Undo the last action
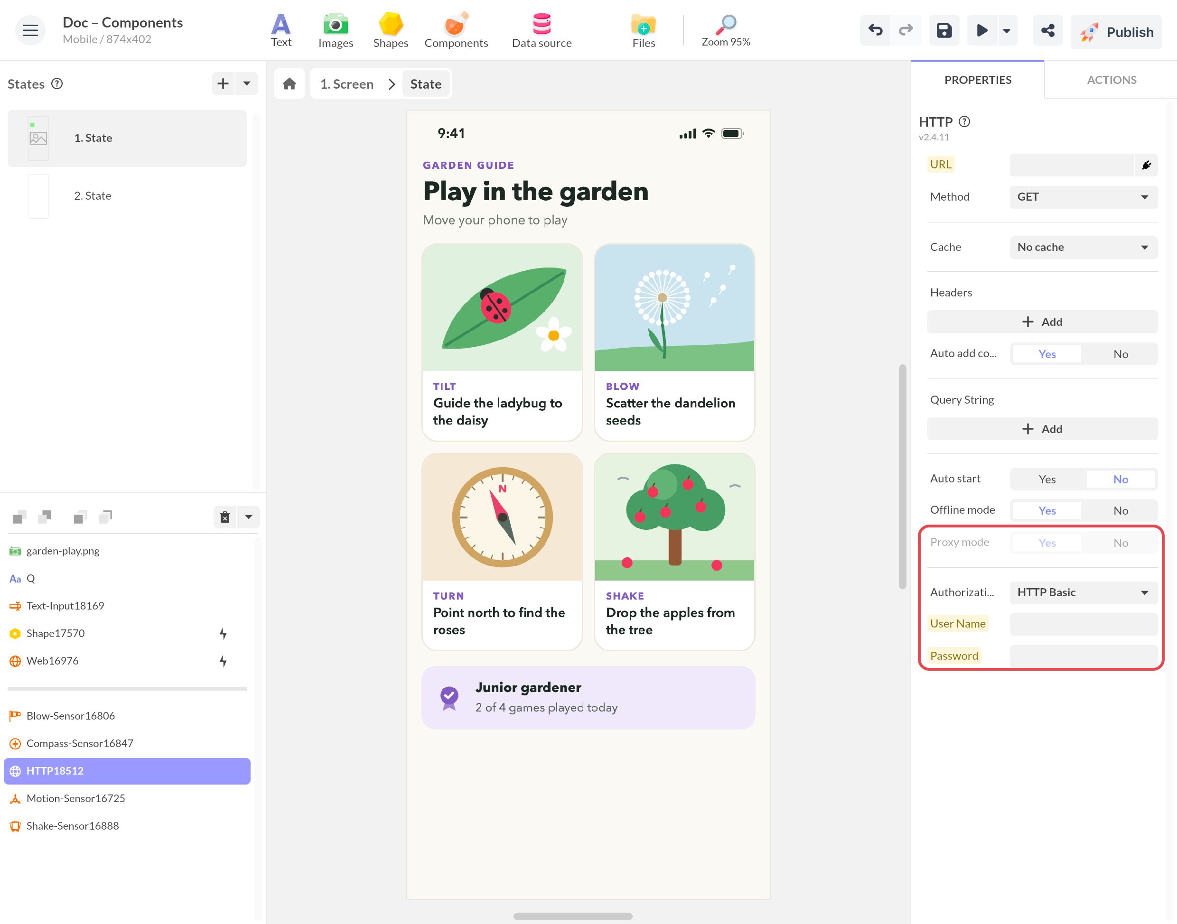Image resolution: width=1177 pixels, height=924 pixels. [875, 31]
